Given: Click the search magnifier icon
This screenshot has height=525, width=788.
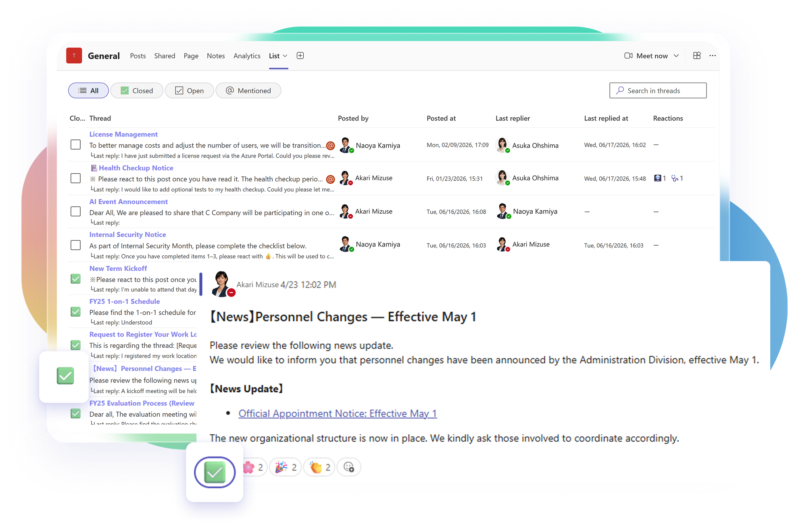Looking at the screenshot, I should [620, 91].
